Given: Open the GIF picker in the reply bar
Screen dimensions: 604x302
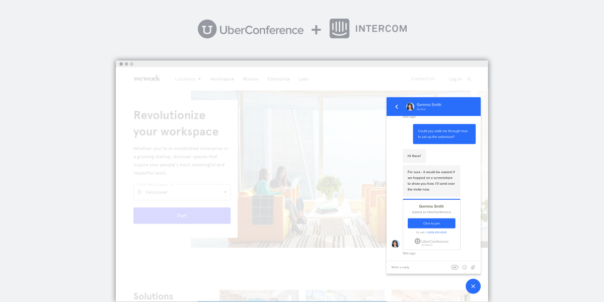Looking at the screenshot, I should coord(455,267).
